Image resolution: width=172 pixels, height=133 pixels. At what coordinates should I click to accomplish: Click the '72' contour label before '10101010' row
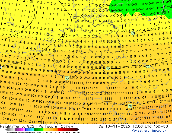[x=67, y=78]
